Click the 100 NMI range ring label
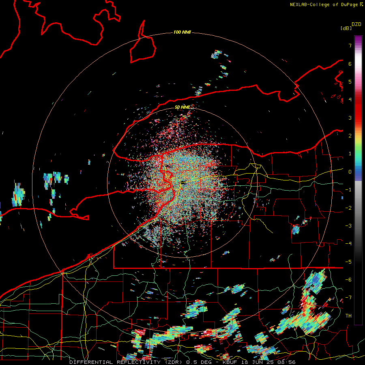This screenshot has width=365, height=365. [x=182, y=32]
